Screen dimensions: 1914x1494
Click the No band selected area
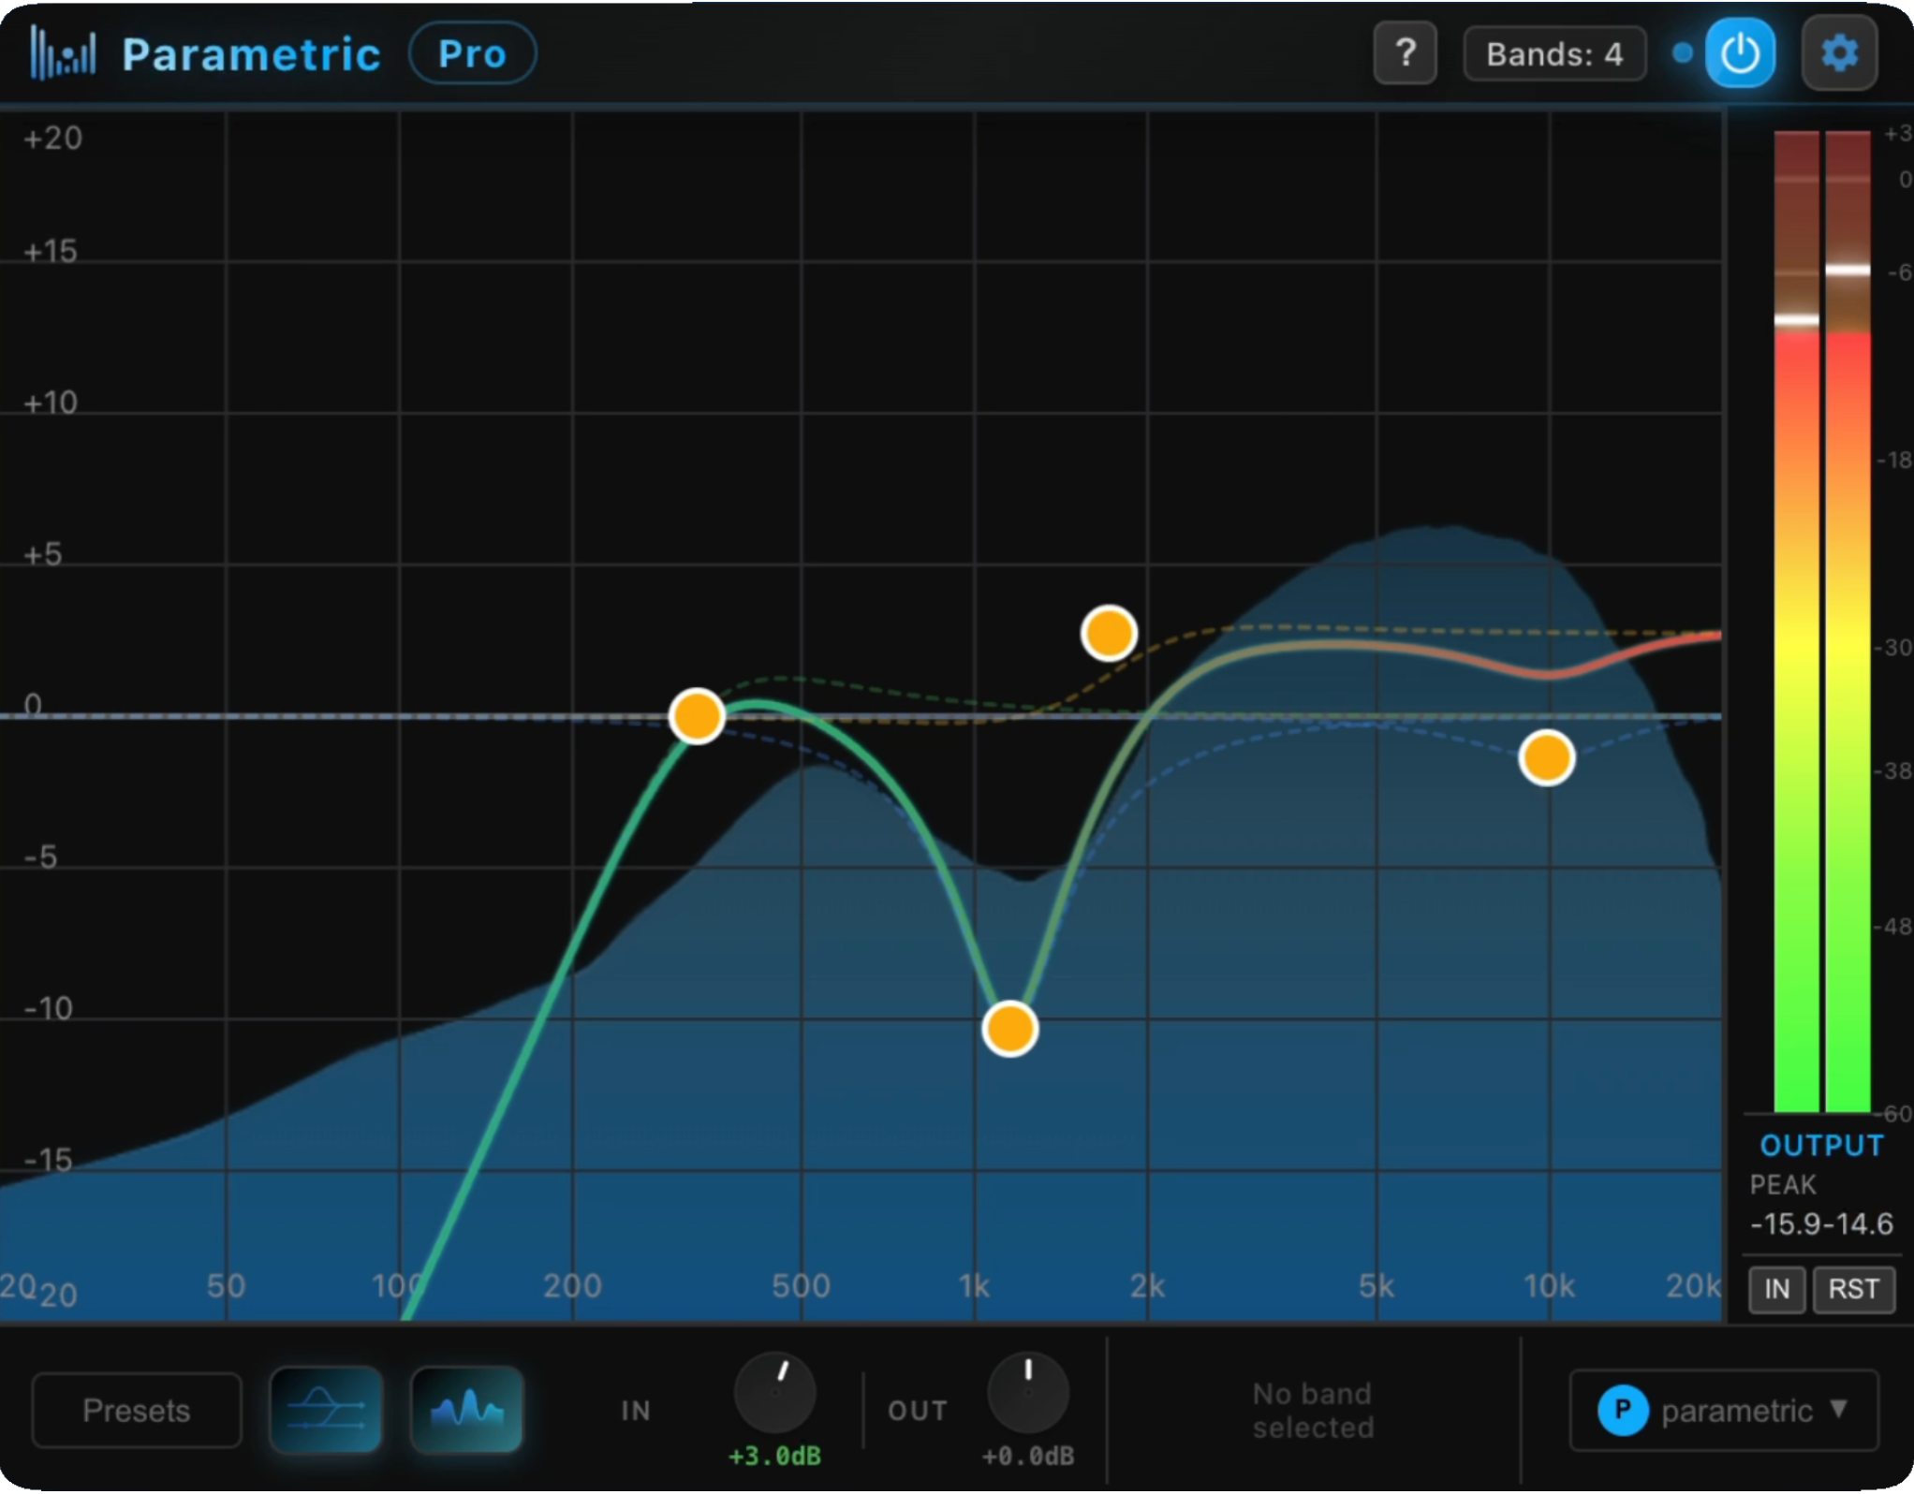1313,1411
